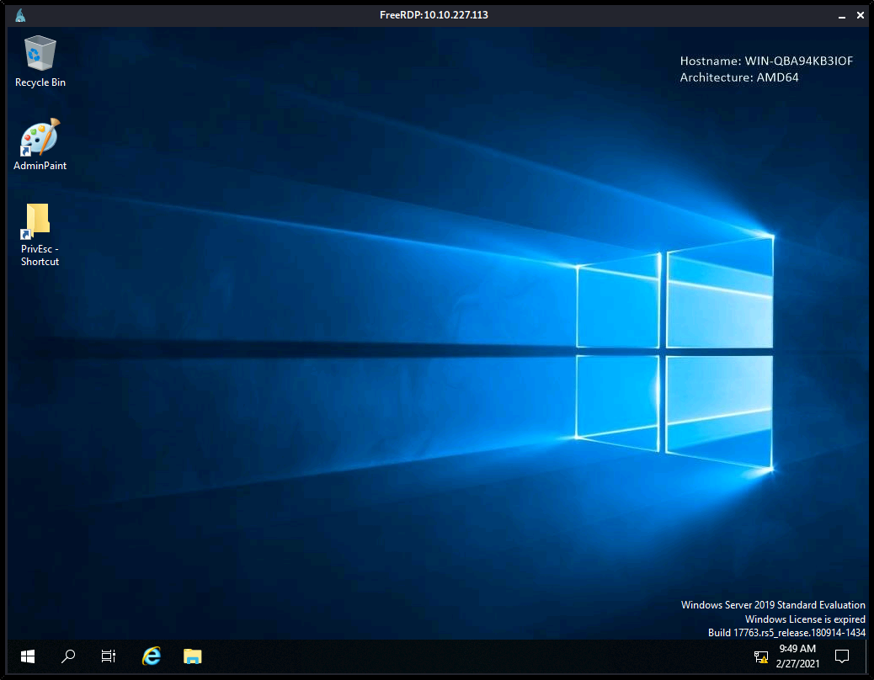The width and height of the screenshot is (874, 680).
Task: Open the Action Center notifications icon
Action: pos(842,656)
